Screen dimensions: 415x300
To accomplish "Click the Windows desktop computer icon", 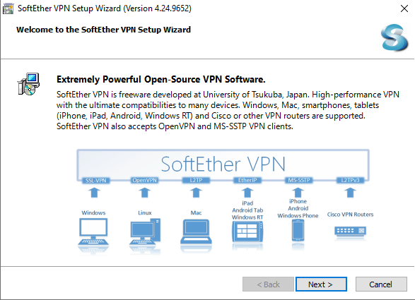I will click(93, 232).
